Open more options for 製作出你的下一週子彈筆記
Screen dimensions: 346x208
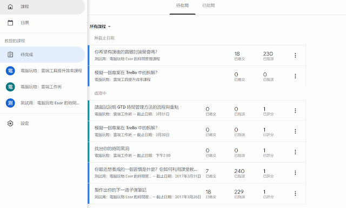tap(295, 193)
